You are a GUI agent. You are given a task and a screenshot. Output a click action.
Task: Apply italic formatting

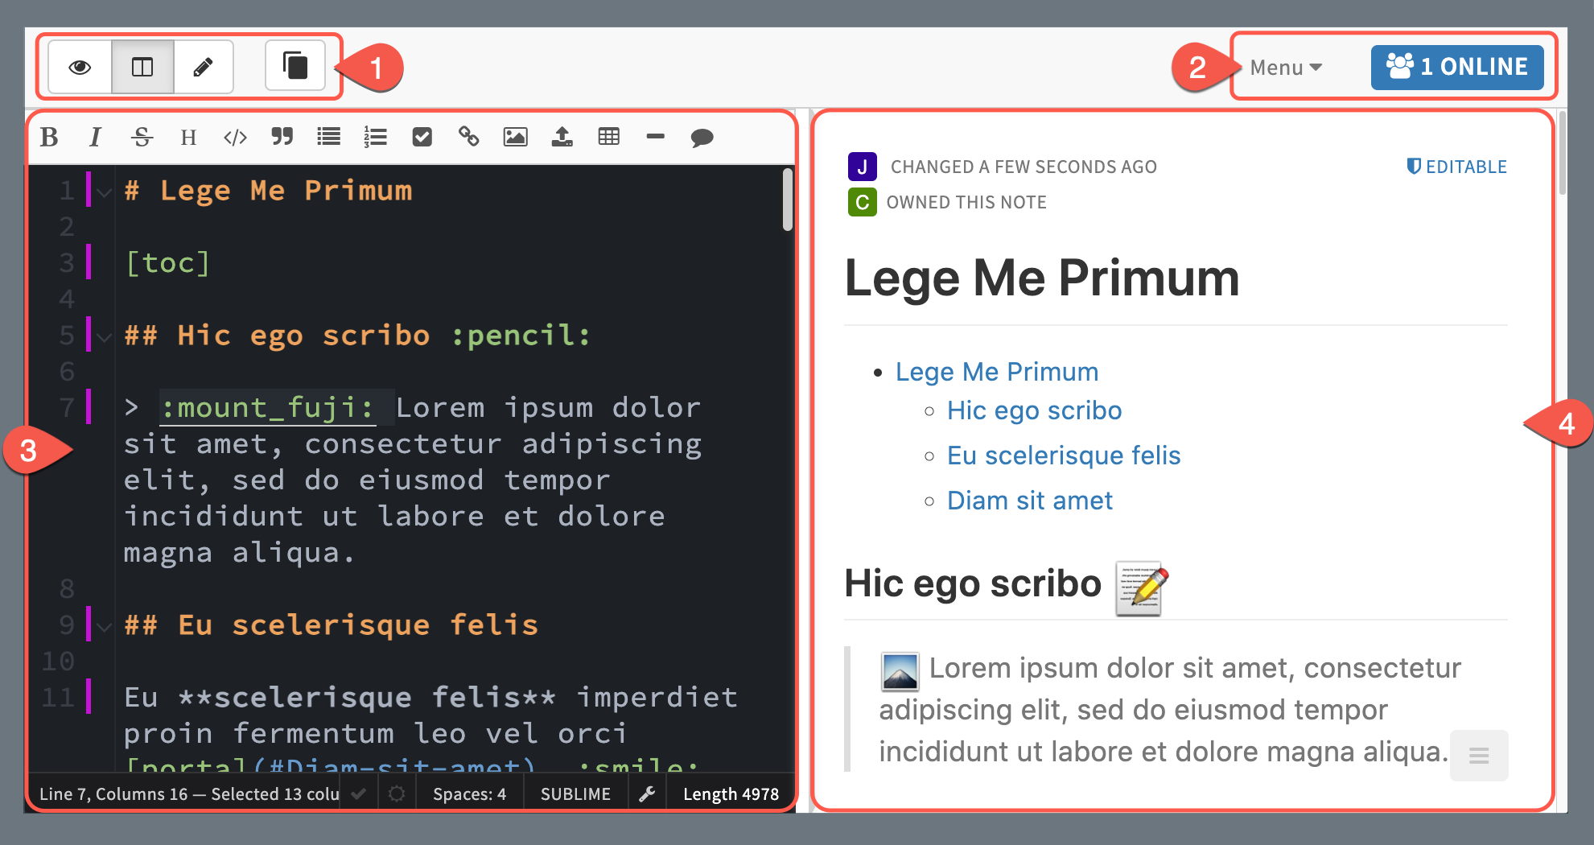point(95,138)
